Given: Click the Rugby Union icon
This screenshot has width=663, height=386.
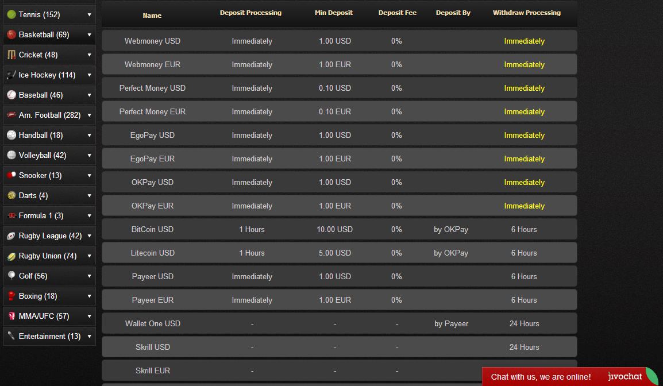Looking at the screenshot, I should point(11,256).
